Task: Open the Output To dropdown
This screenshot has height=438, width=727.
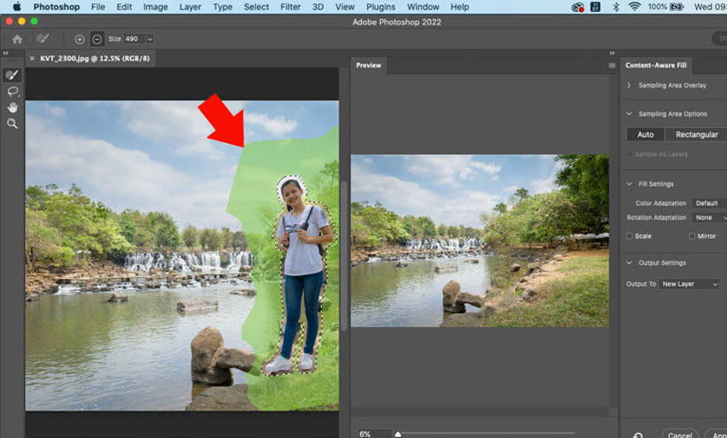Action: (x=689, y=284)
